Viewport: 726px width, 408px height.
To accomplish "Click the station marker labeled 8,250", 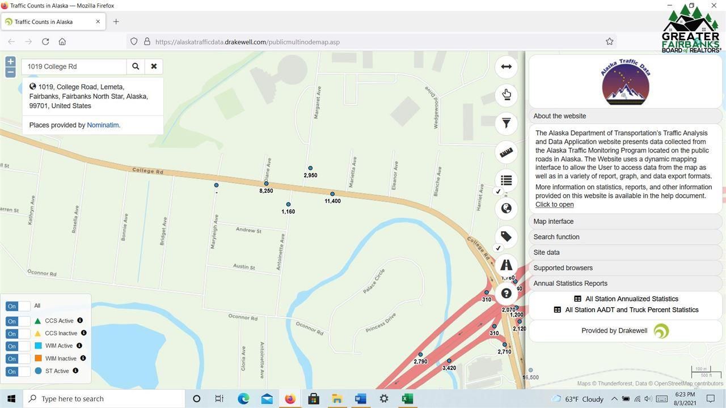I will click(x=266, y=184).
